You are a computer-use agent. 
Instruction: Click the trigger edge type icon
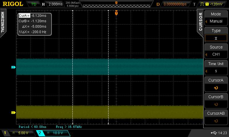(202, 4)
